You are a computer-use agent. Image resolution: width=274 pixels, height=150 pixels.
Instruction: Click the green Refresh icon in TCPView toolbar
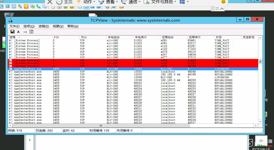tap(32, 32)
